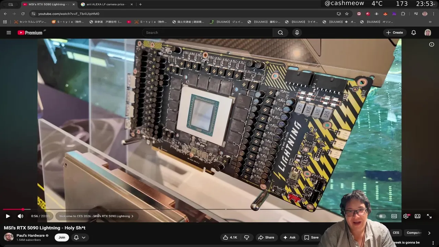Share this video
Screen dimensions: 439x247
(266, 237)
